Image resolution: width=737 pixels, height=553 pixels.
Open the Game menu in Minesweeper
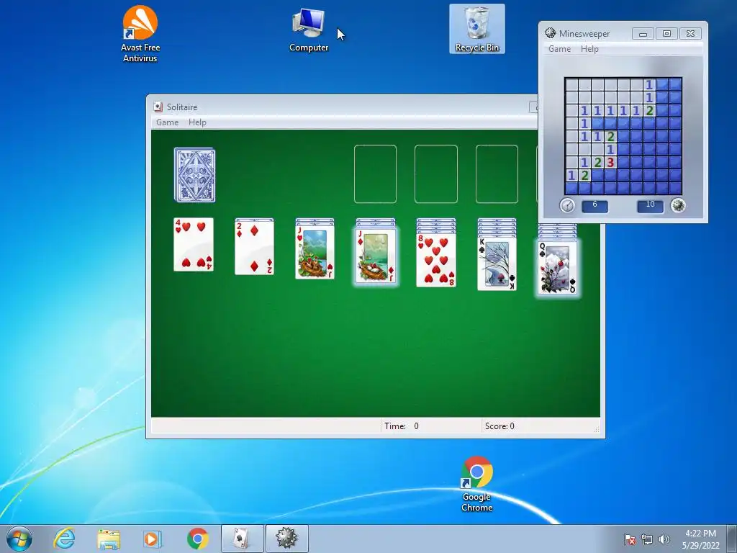pyautogui.click(x=559, y=49)
